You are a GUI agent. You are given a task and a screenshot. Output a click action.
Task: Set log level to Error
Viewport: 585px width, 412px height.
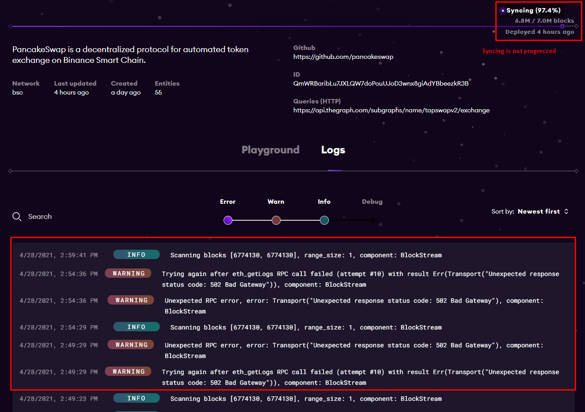(228, 220)
